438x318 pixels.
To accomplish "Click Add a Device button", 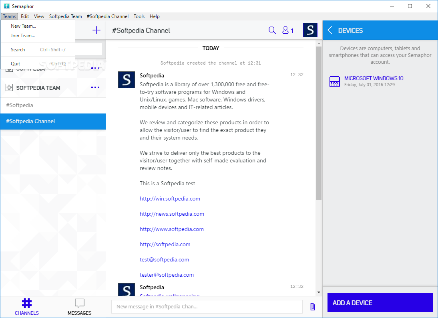I will tap(380, 303).
